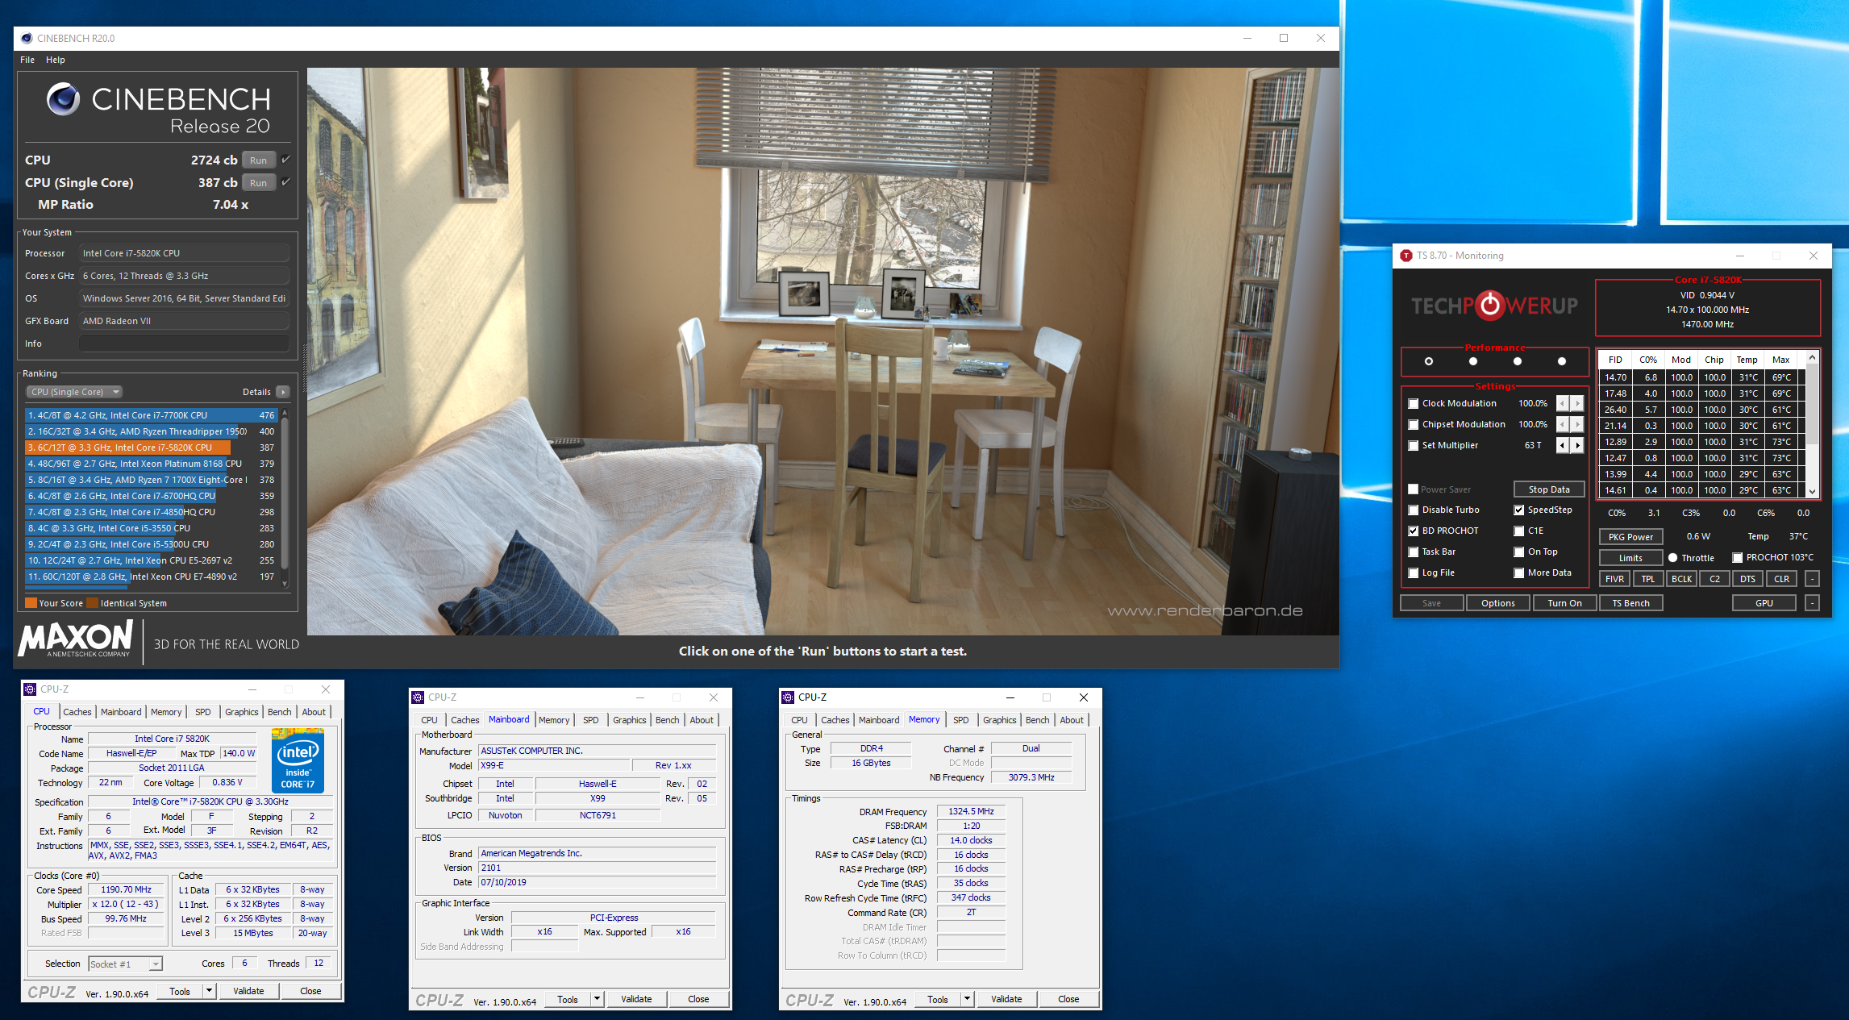Click the Cinebench title bar app icon
Screen dimensions: 1849x1020
27,38
